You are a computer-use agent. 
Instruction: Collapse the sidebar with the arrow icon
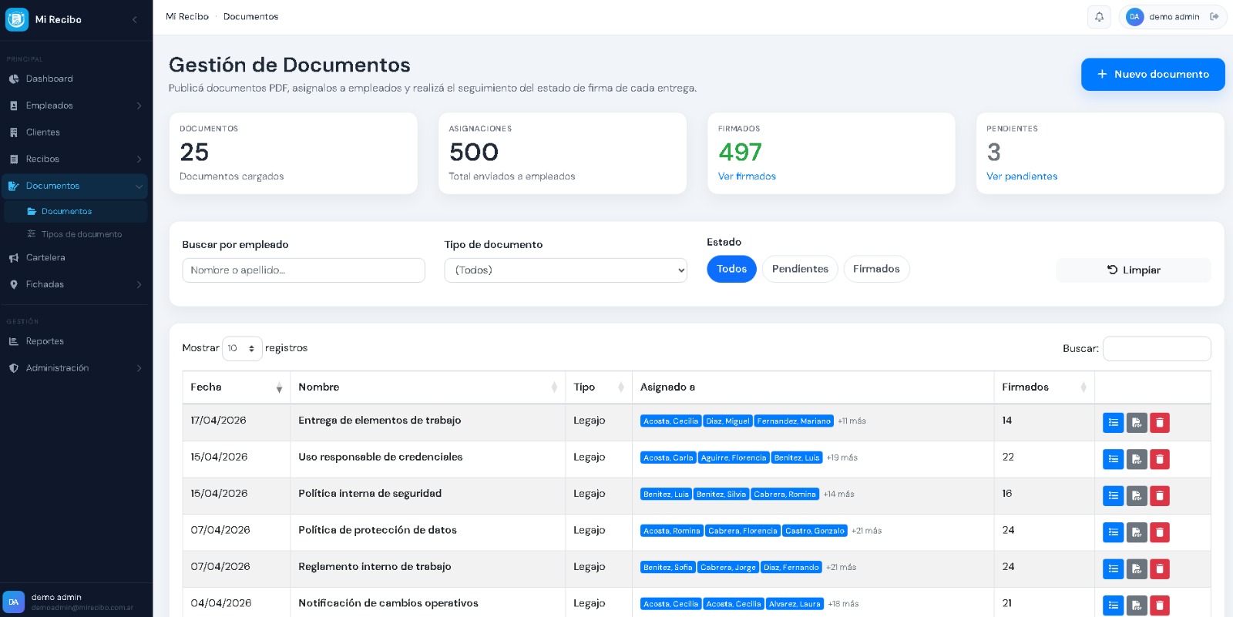pos(135,19)
